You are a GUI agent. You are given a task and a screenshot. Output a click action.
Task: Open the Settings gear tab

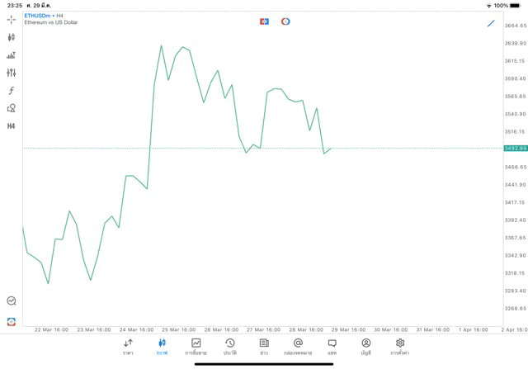point(400,347)
